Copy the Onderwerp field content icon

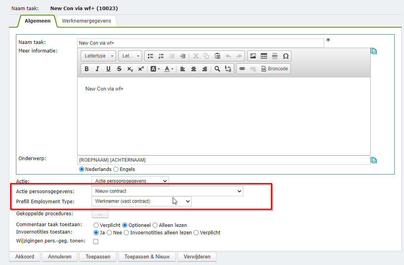[373, 160]
